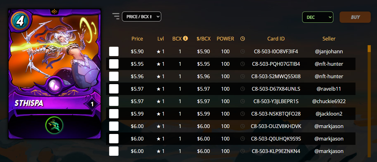The image size is (377, 162).
Task: Click the clock icon column header
Action: (x=243, y=39)
